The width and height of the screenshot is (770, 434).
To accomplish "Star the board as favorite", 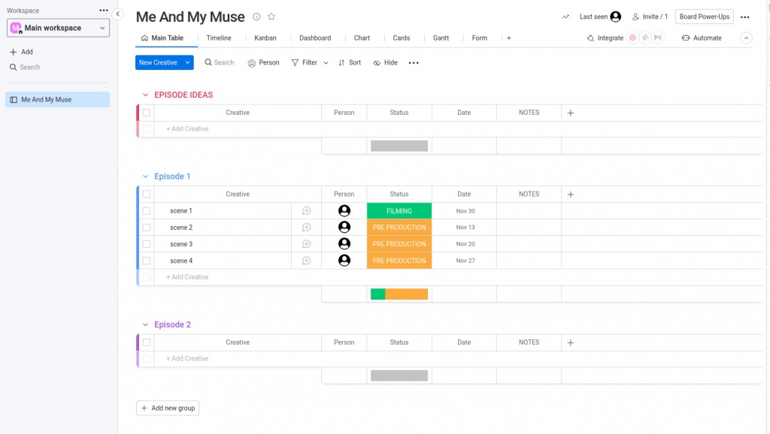I will (x=271, y=17).
